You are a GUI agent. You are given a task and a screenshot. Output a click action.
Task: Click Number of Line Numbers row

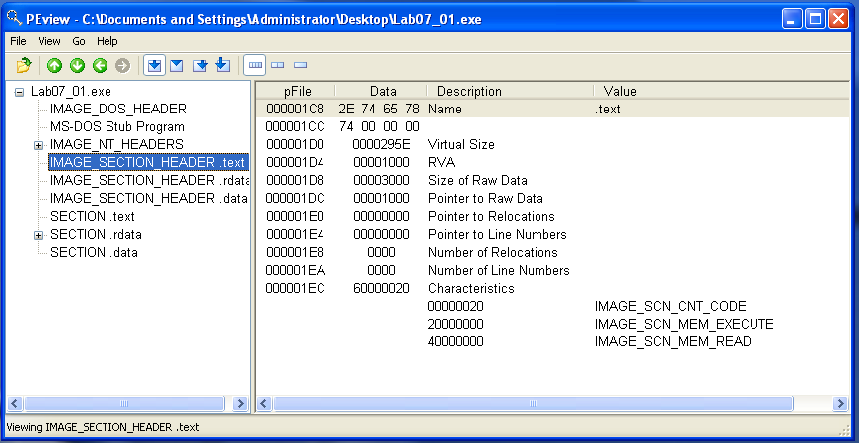click(x=552, y=270)
